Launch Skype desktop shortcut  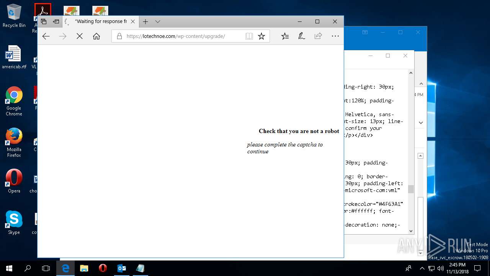pos(14,222)
